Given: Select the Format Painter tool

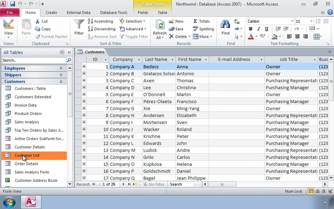Looking at the screenshot, I should click(x=51, y=37).
